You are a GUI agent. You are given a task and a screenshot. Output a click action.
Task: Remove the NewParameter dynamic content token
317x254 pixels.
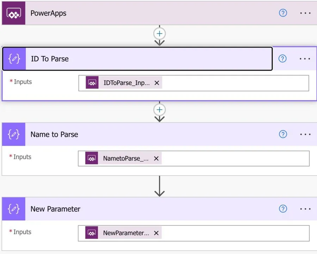coord(156,233)
